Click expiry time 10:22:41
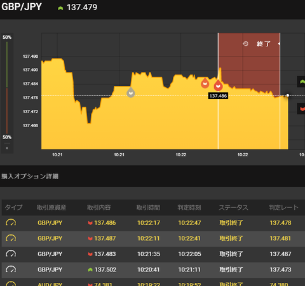This screenshot has height=286, width=305. pos(189,238)
